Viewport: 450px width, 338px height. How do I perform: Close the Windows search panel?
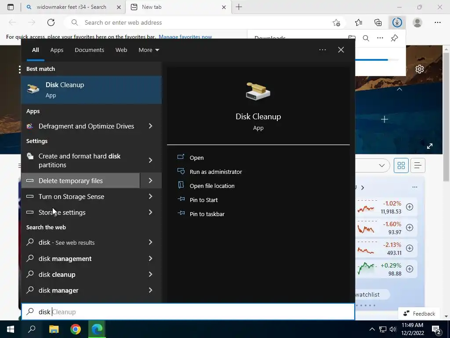[x=341, y=50]
